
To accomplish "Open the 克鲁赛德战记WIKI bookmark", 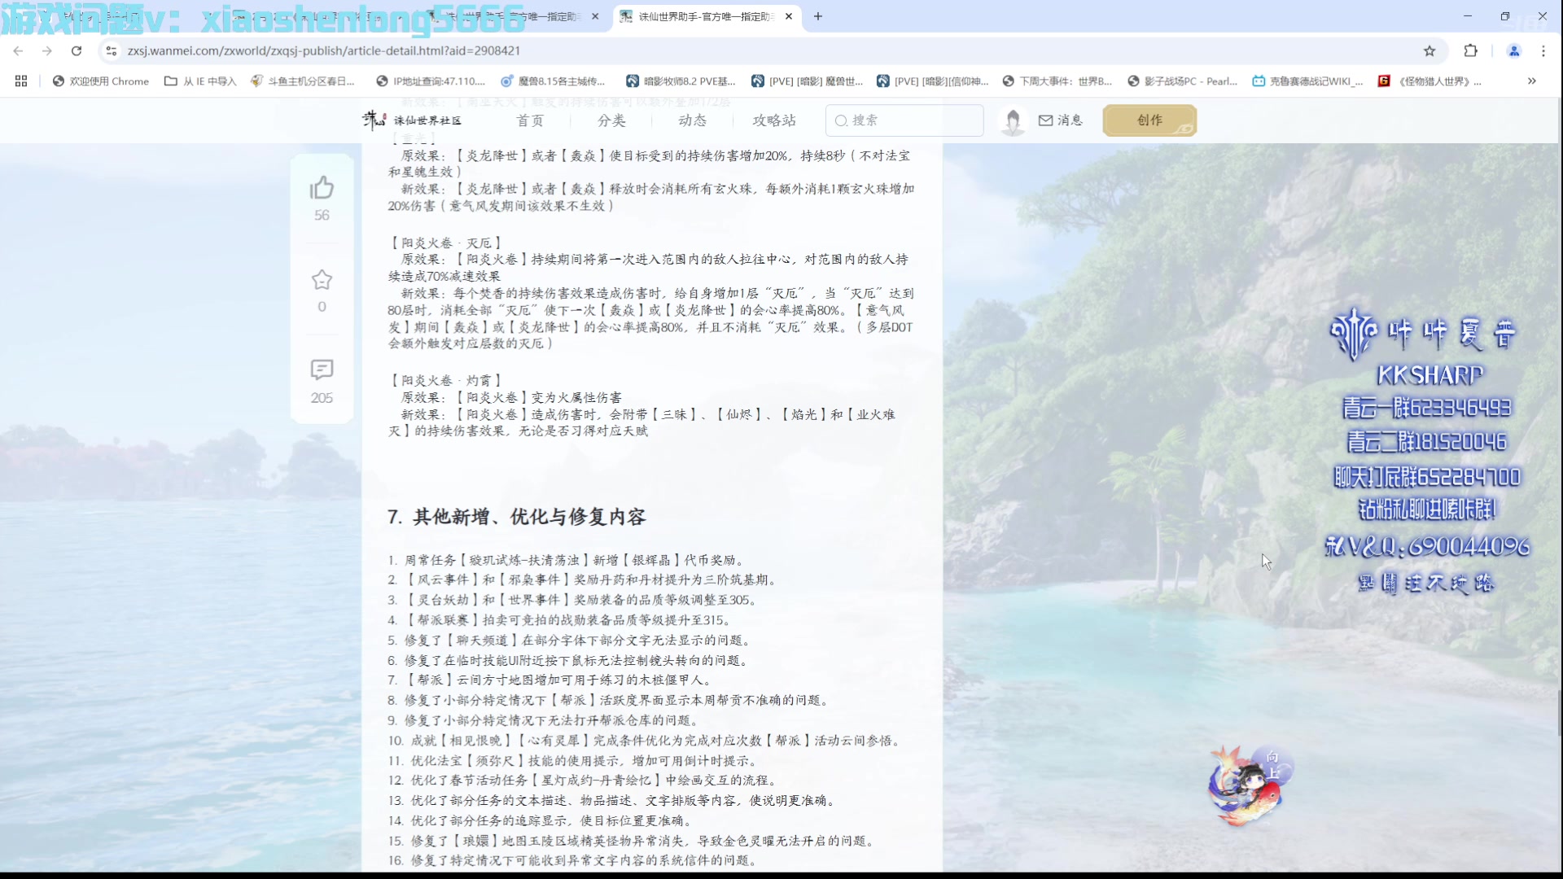I will pos(1307,81).
